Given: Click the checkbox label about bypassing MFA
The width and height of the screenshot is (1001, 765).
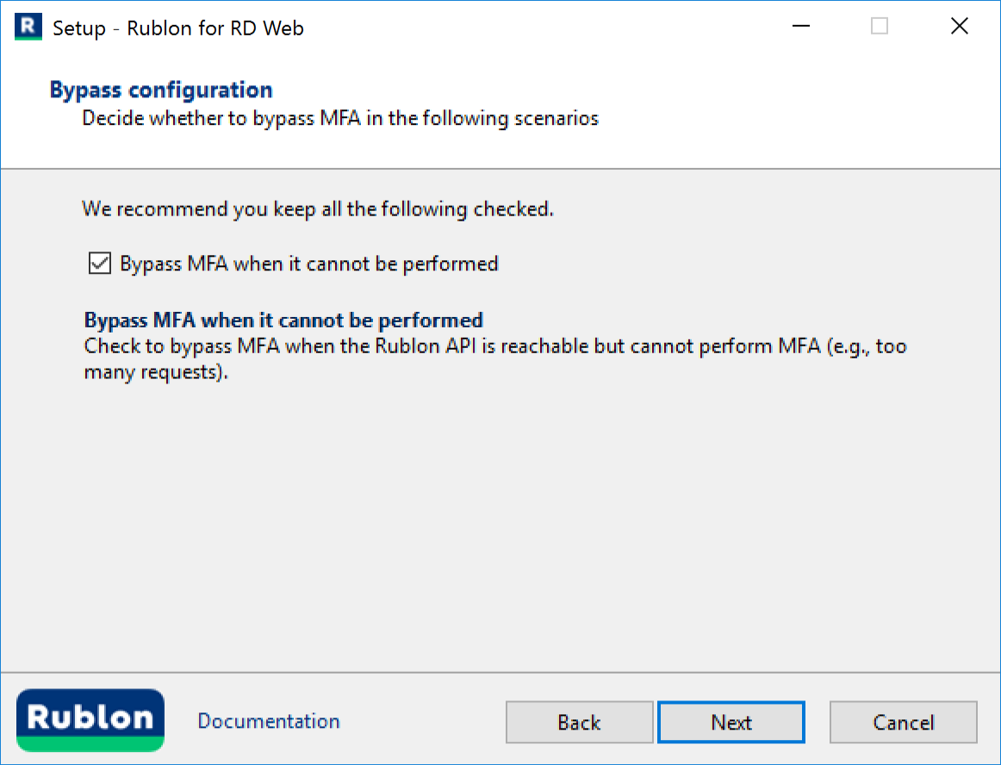Looking at the screenshot, I should [309, 264].
